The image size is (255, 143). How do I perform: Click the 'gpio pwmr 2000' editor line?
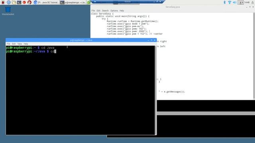click(x=127, y=31)
